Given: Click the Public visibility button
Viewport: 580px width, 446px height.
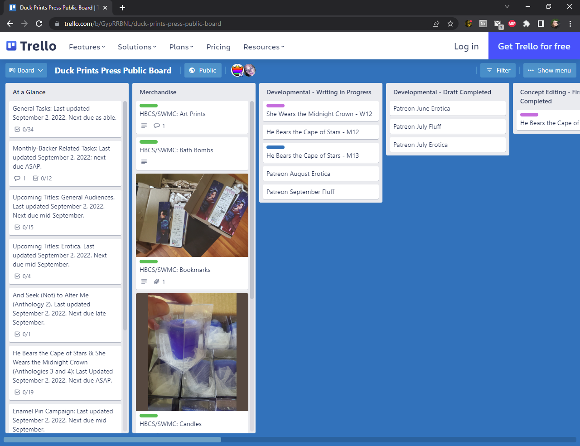Looking at the screenshot, I should pyautogui.click(x=203, y=70).
